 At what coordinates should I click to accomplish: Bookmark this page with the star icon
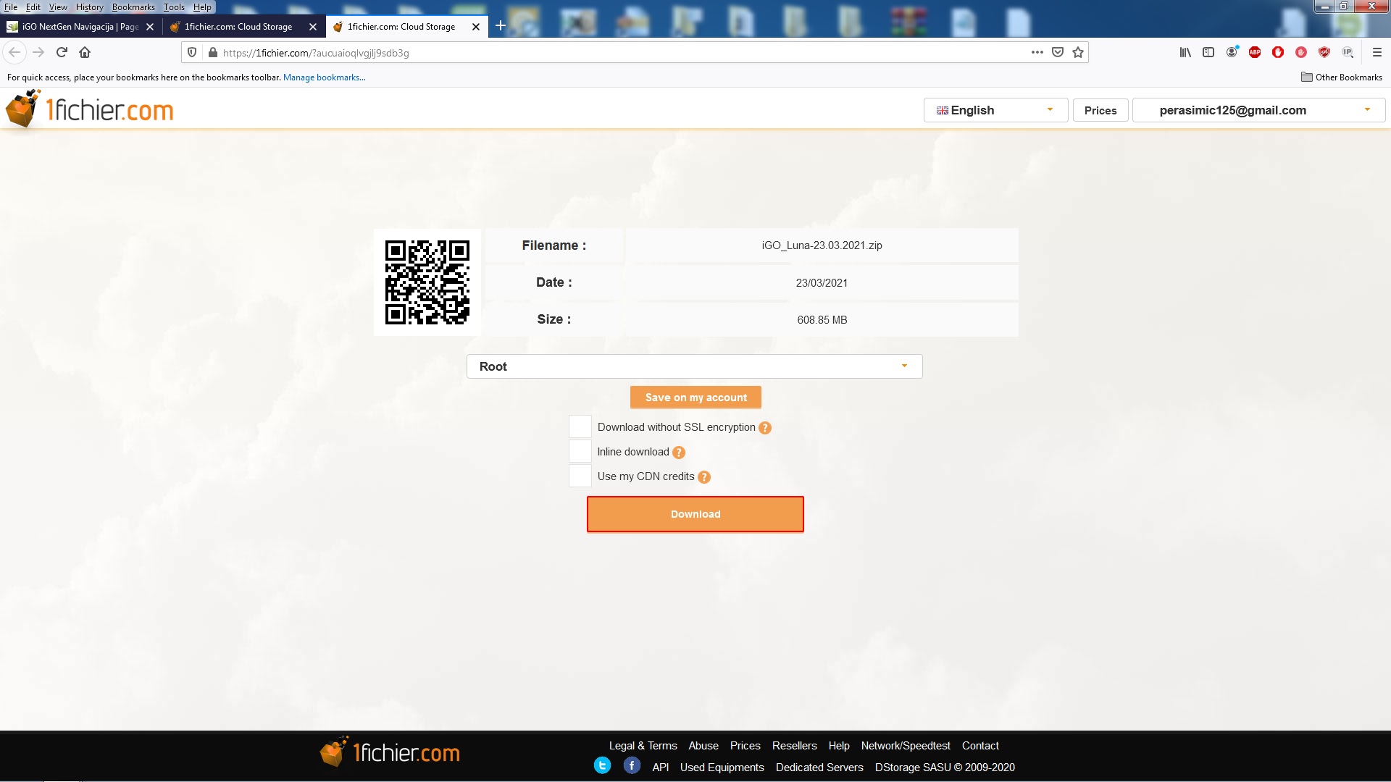[1078, 52]
